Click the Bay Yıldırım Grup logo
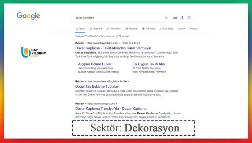The height and width of the screenshot is (143, 252). pos(34,52)
